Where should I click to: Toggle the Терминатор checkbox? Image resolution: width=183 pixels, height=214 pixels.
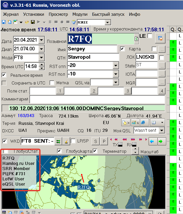coord(95,151)
